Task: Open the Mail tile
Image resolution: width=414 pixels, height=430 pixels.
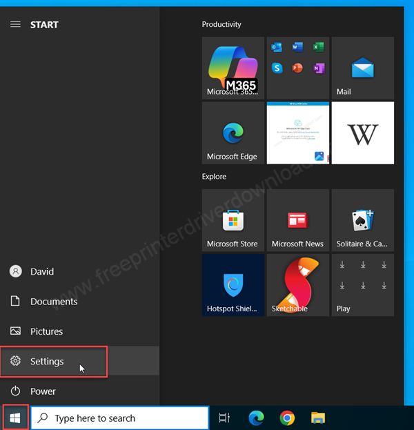Action: 362,68
